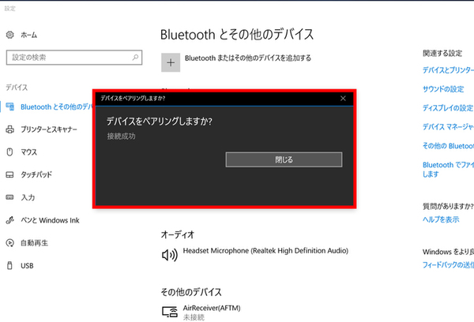Select the USB icon in sidebar

[10, 266]
